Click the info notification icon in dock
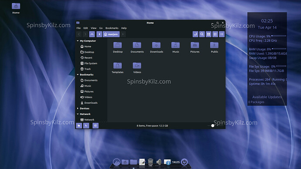 click(x=167, y=162)
